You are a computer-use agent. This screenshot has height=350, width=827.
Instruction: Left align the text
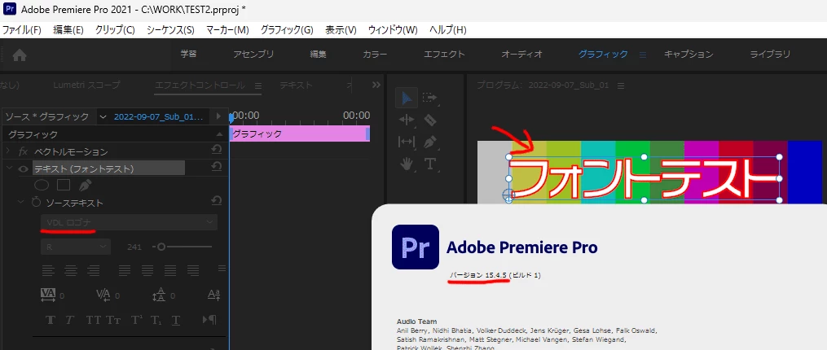pos(49,270)
